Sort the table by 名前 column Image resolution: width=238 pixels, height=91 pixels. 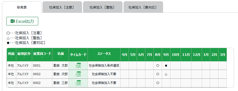tap(61, 55)
